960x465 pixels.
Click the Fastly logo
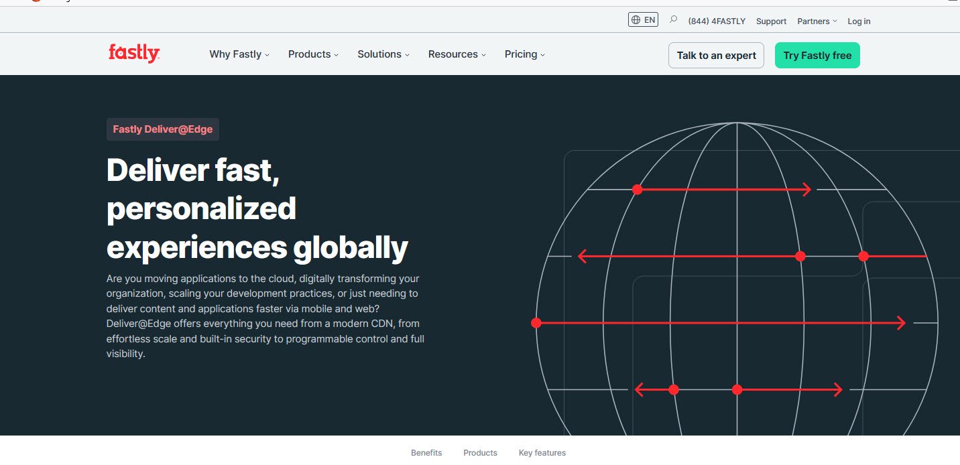pyautogui.click(x=134, y=54)
